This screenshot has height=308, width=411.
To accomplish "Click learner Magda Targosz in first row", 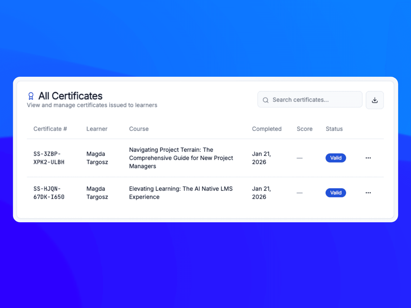I will 97,158.
